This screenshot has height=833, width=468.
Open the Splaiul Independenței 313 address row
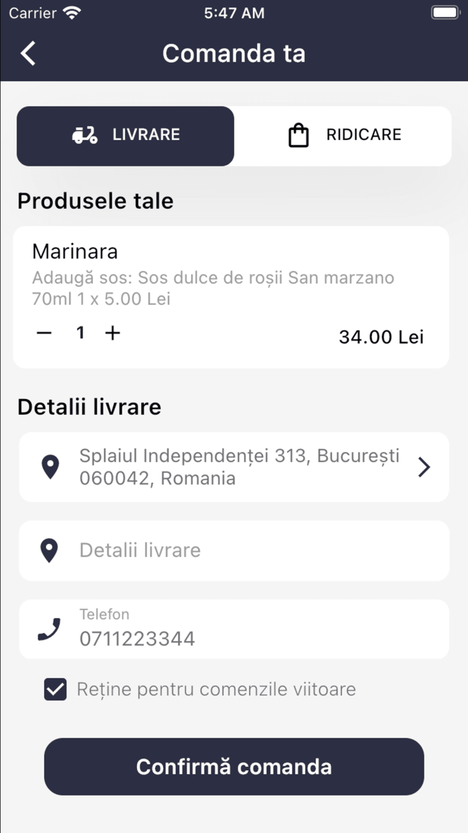(x=239, y=467)
